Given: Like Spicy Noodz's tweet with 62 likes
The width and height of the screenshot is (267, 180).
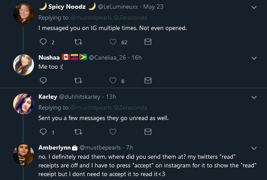Looking at the screenshot, I should [x=113, y=42].
